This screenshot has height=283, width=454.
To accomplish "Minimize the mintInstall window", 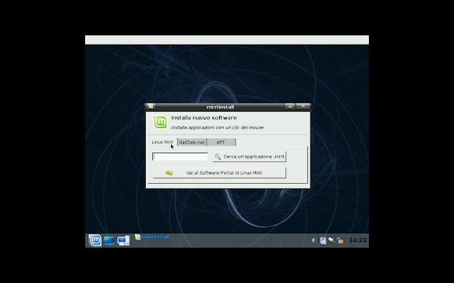I will pos(290,106).
